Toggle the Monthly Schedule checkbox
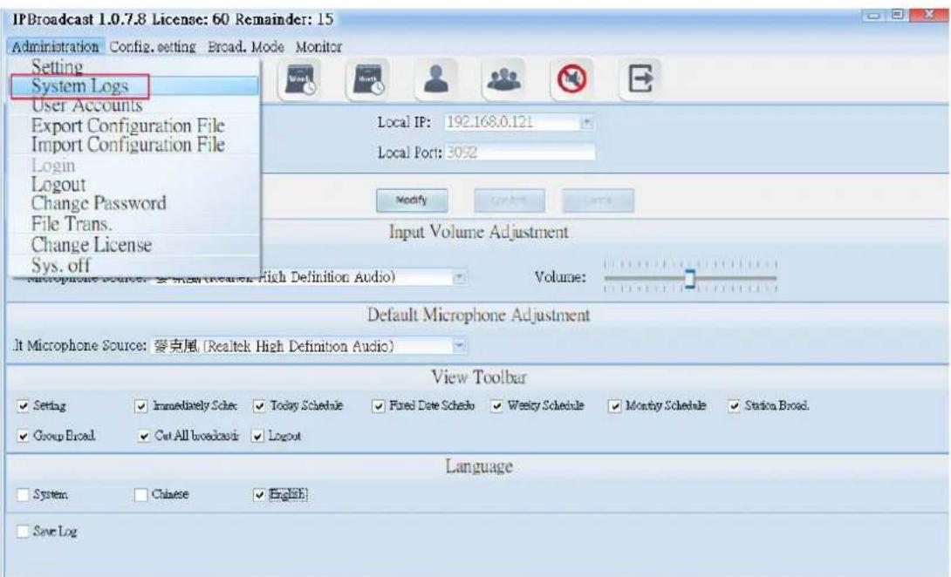 (615, 406)
